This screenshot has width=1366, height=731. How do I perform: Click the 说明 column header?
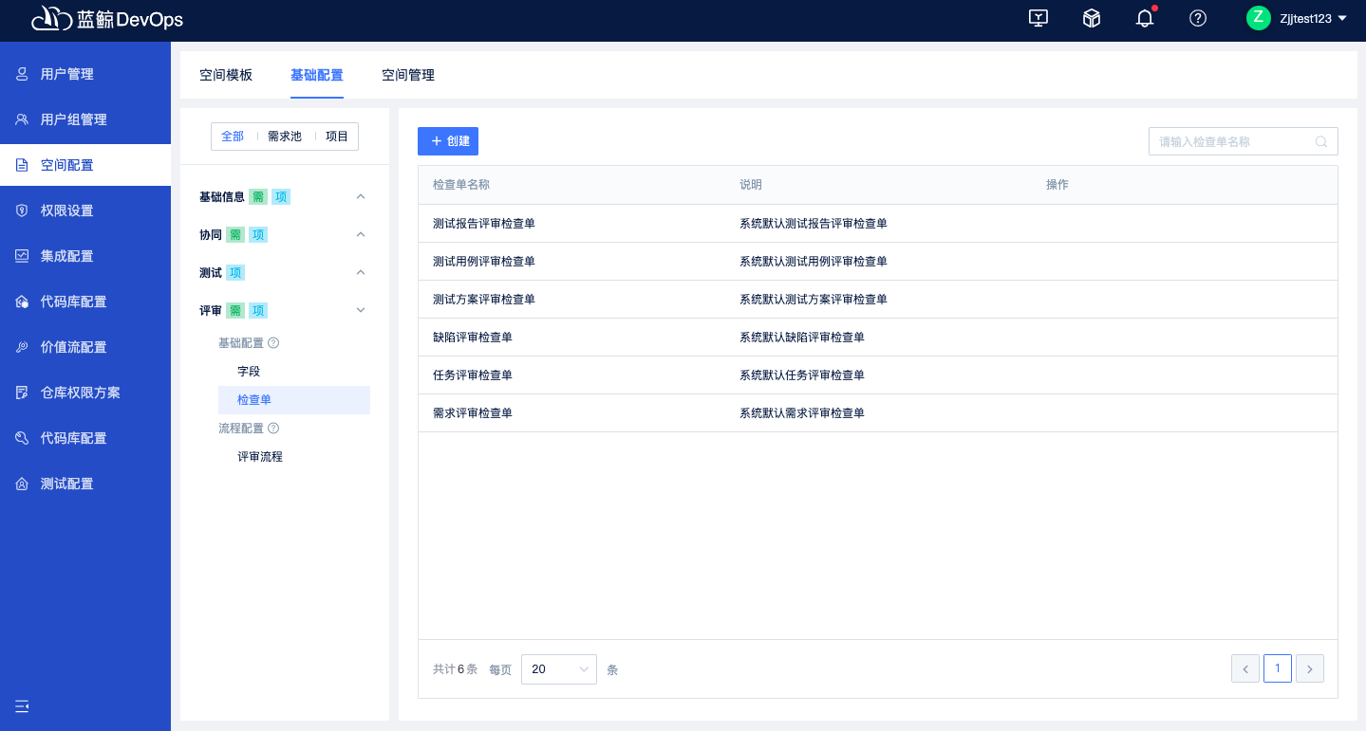coord(751,185)
